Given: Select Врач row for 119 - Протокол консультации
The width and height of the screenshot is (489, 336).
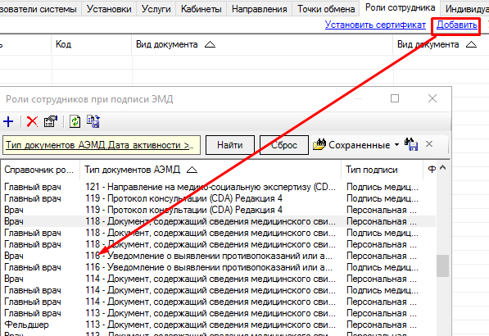Looking at the screenshot, I should pos(219,210).
